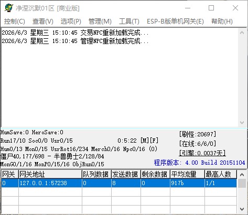Close the 净涅沉默01区 window
248x215 pixels.
(235, 8)
